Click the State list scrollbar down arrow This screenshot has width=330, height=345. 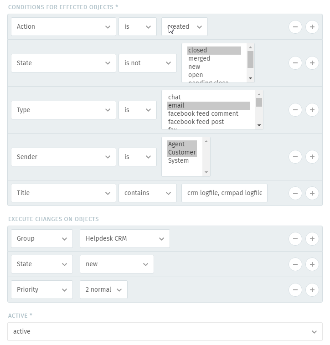[250, 78]
